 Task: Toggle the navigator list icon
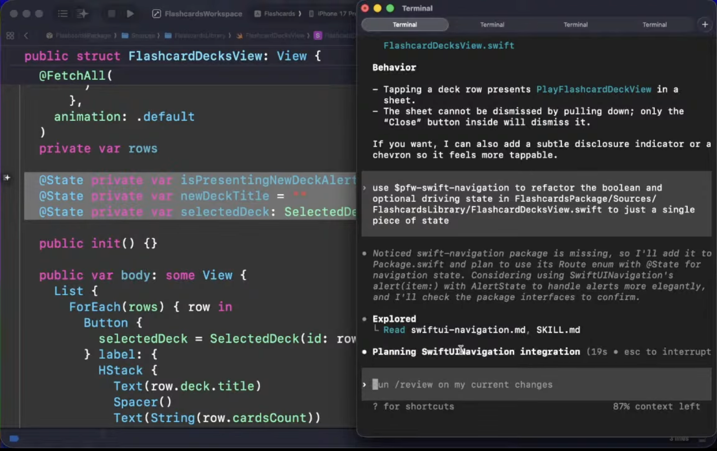click(x=63, y=14)
